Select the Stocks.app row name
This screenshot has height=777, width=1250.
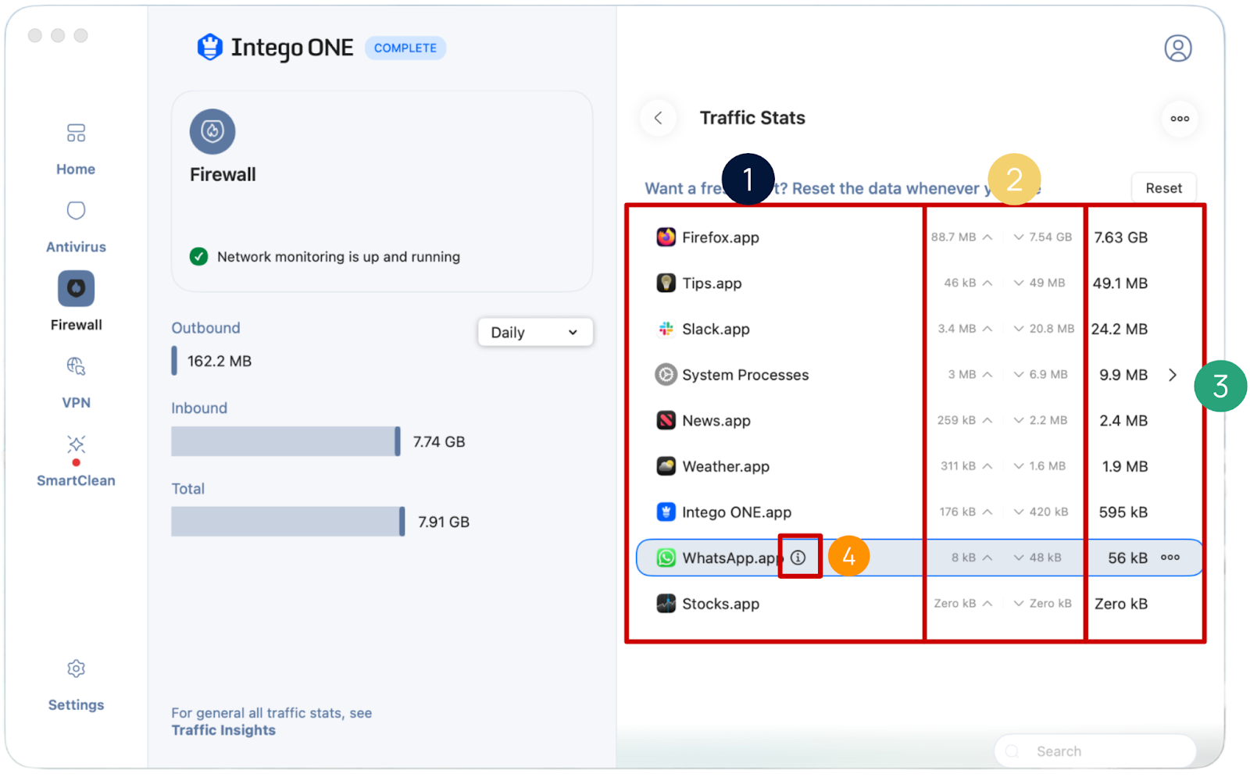(x=720, y=604)
